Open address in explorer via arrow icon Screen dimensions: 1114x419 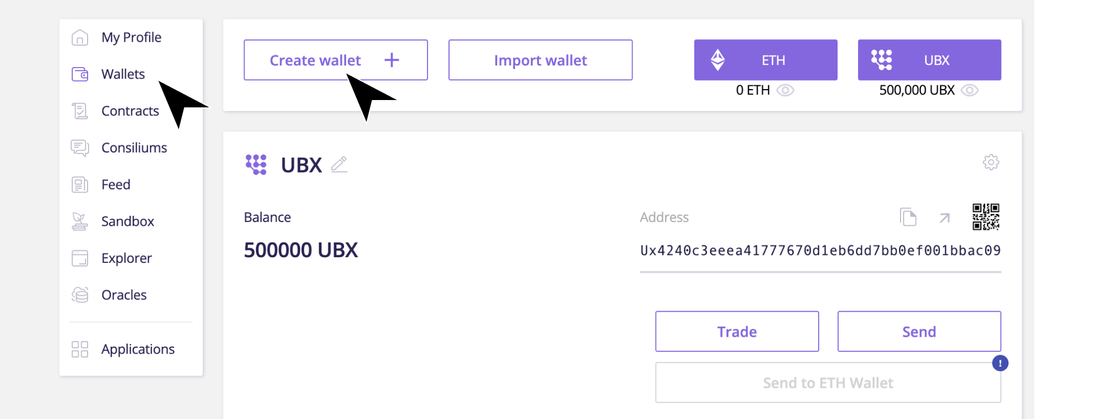944,218
